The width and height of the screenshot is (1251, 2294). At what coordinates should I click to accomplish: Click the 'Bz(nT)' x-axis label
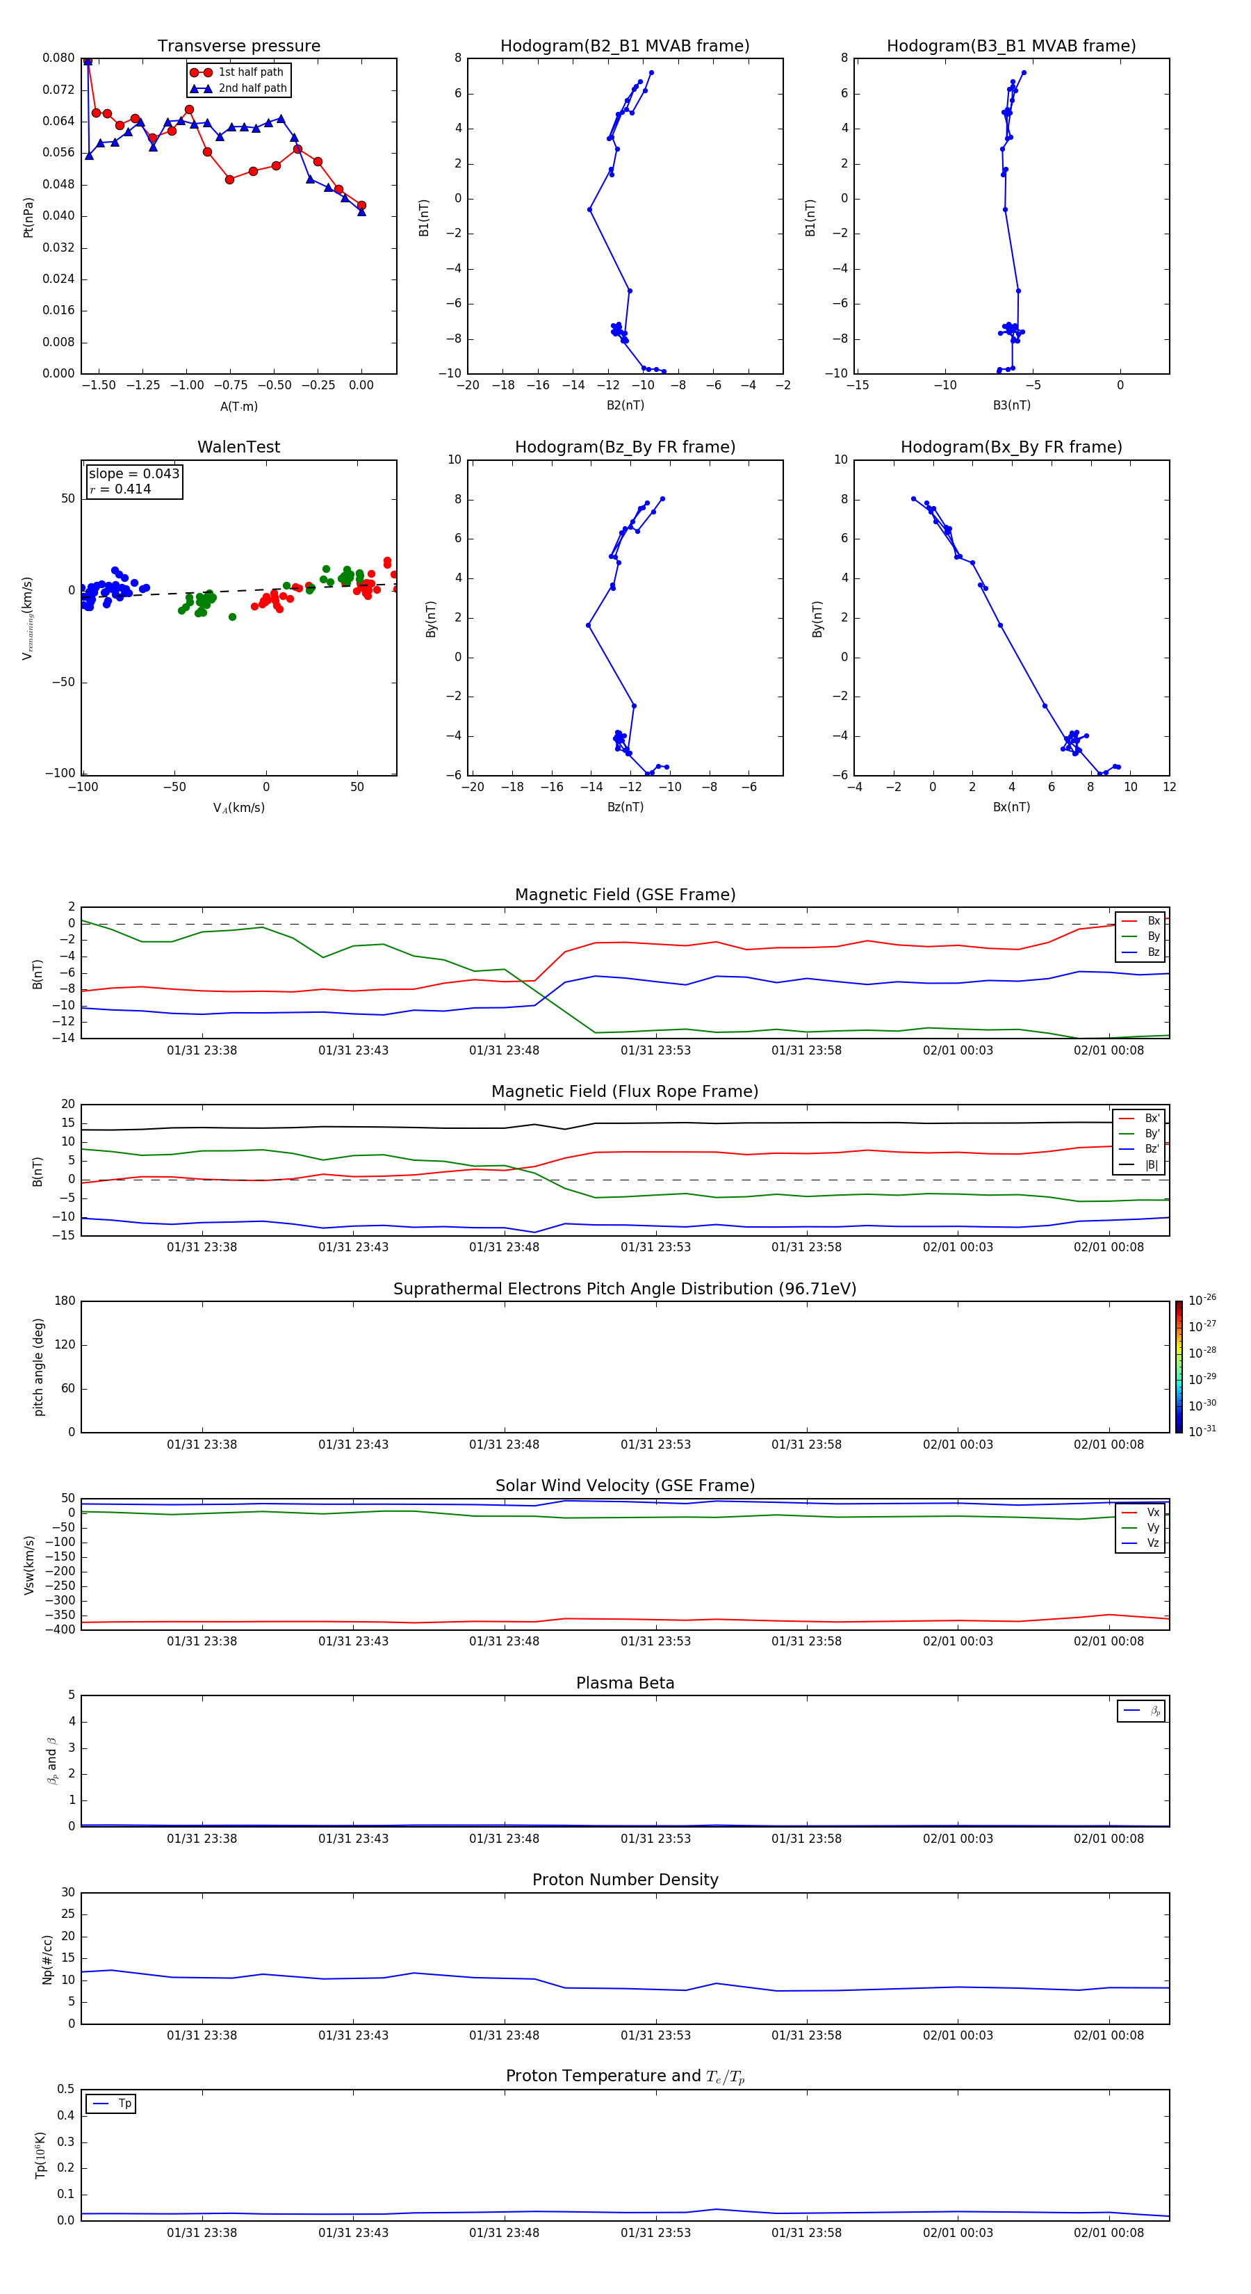tap(625, 807)
